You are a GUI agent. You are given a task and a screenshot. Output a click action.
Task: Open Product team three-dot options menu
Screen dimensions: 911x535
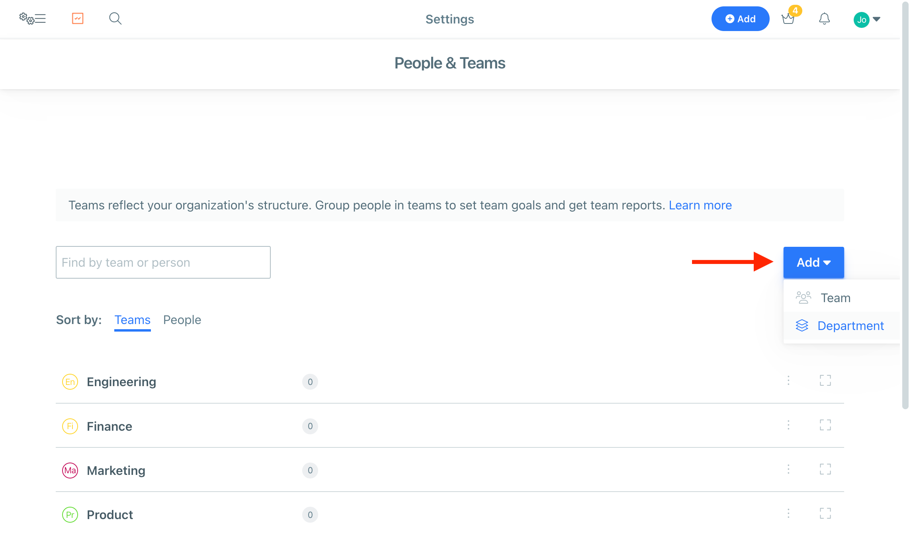788,514
